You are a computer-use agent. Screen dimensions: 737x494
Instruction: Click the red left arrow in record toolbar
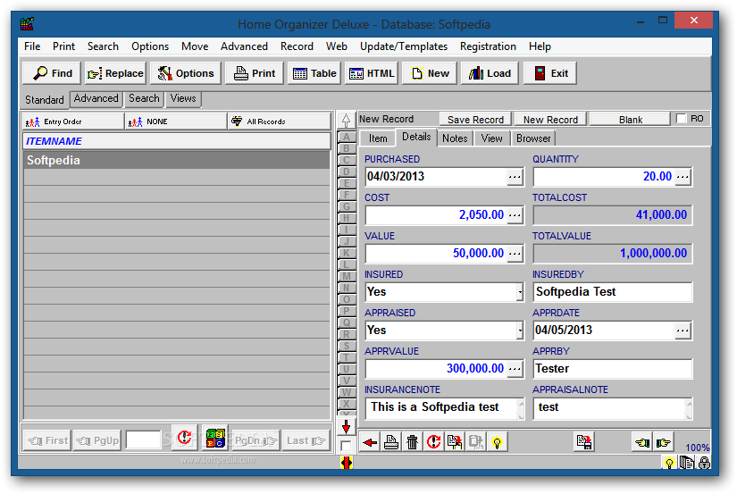(x=370, y=442)
